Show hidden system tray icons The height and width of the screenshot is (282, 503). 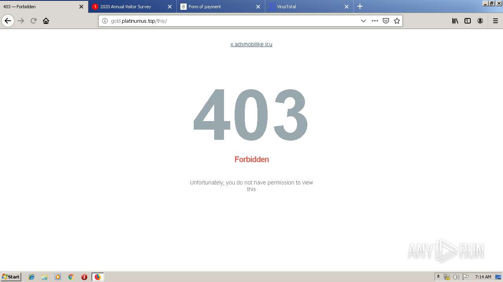438,277
